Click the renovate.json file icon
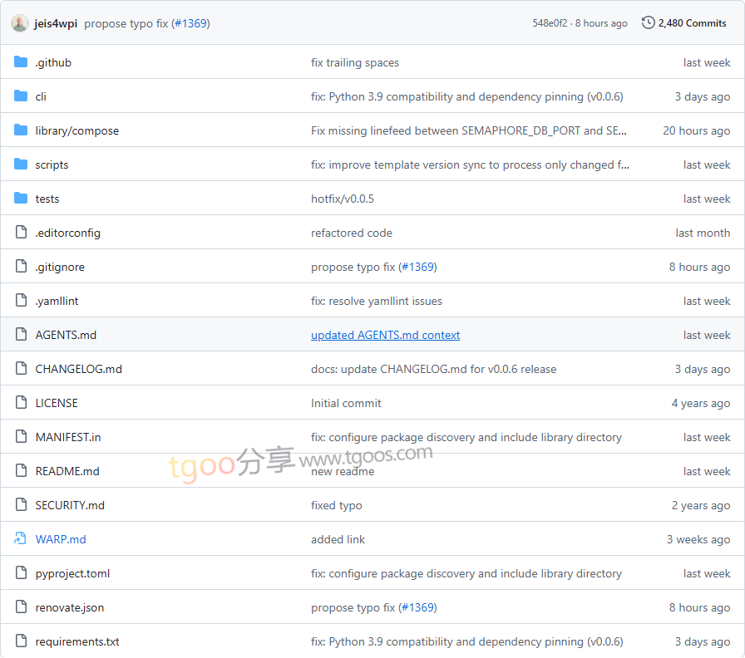The image size is (745, 658). click(21, 607)
